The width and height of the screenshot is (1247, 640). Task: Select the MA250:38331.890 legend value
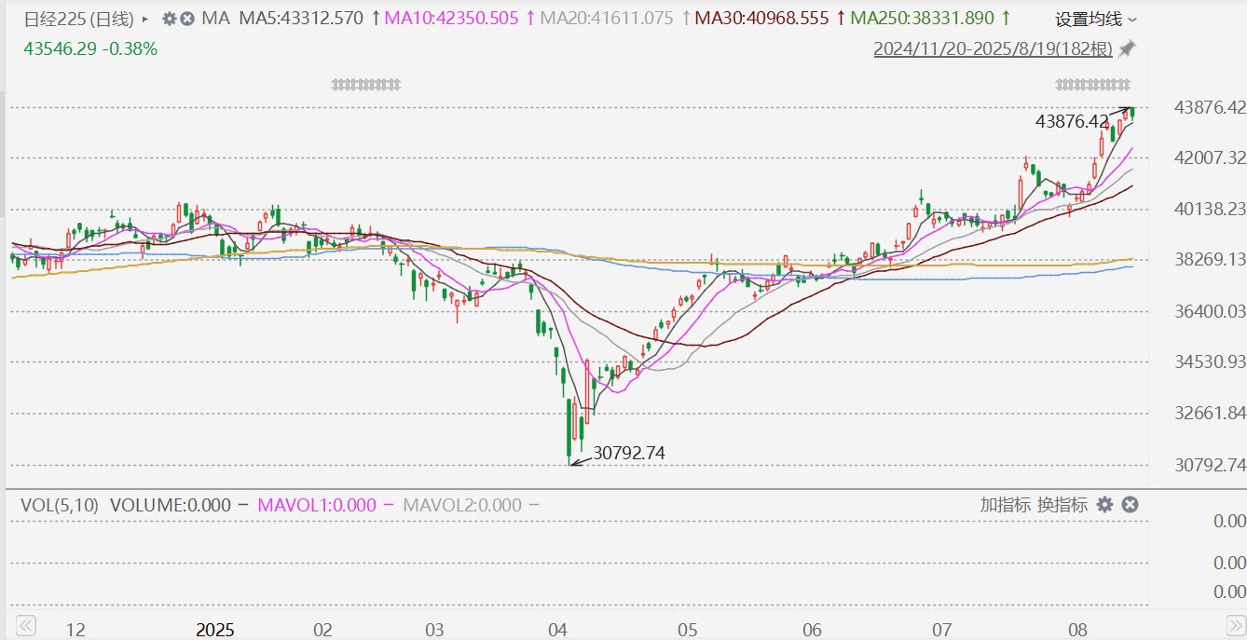coord(924,18)
